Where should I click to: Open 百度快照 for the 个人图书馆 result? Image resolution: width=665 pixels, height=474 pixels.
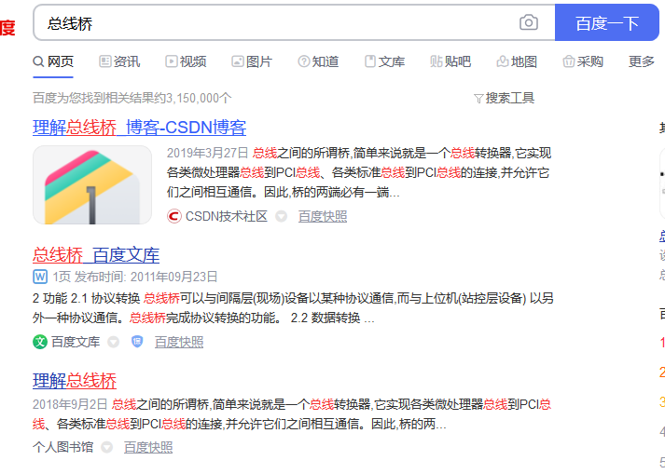148,447
